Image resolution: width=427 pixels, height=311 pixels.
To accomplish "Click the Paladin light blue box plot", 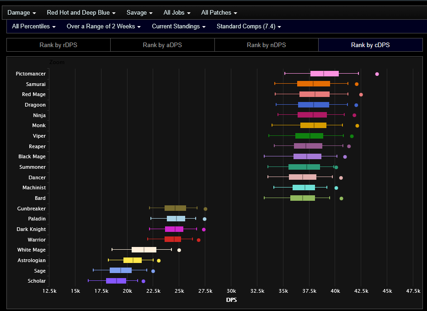I will 176,219.
